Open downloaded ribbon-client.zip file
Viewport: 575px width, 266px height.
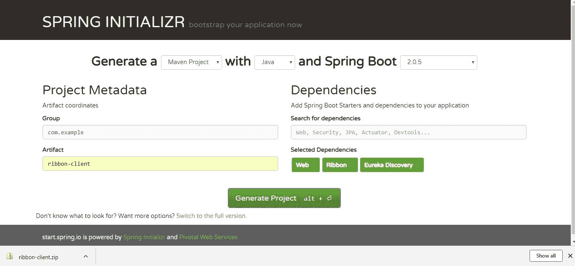(x=39, y=257)
